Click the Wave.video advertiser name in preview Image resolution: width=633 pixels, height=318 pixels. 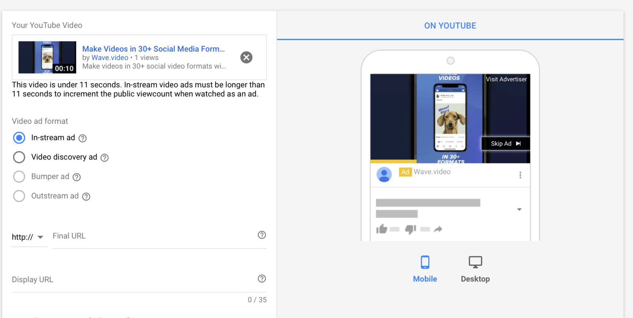point(432,172)
